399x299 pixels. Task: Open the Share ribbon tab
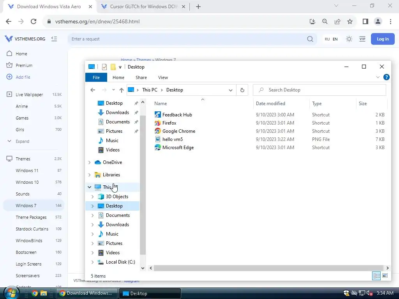click(x=141, y=77)
